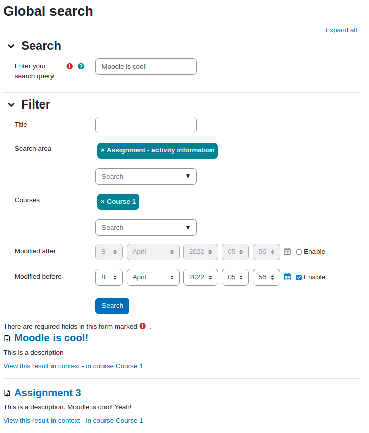Disable the Modified before Enable checkbox
The image size is (369, 433).
pos(299,277)
